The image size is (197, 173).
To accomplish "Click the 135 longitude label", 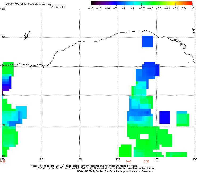I will (x=195, y=159).
